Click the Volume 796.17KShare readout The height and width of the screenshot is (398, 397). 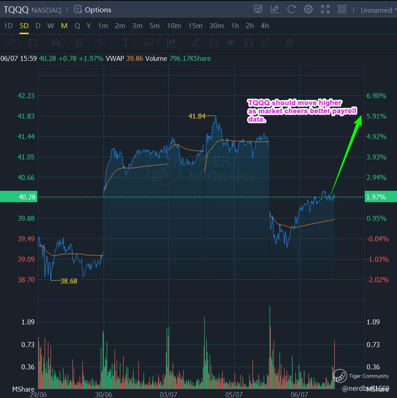coord(178,59)
